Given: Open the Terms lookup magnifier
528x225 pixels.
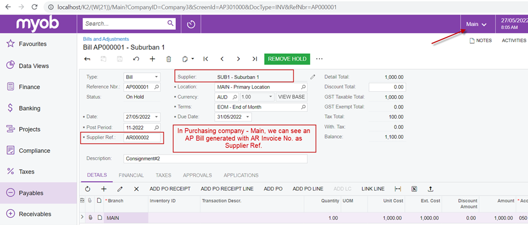Looking at the screenshot, I should coord(303,107).
